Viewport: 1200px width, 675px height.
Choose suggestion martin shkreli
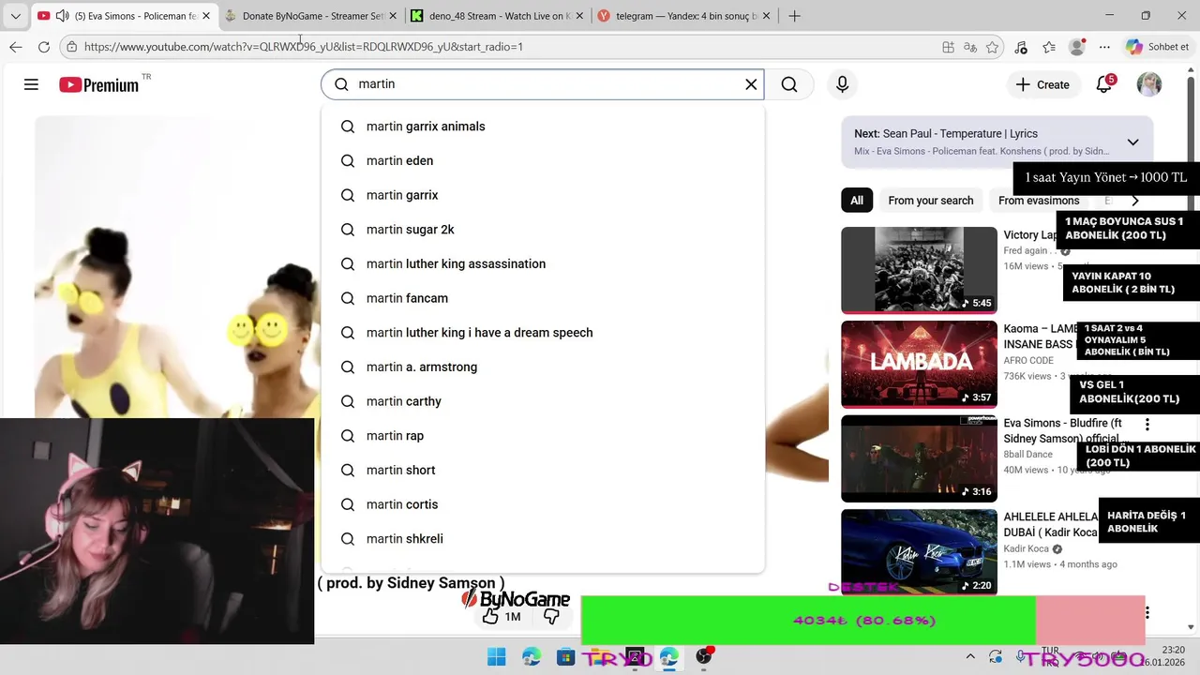(x=543, y=539)
